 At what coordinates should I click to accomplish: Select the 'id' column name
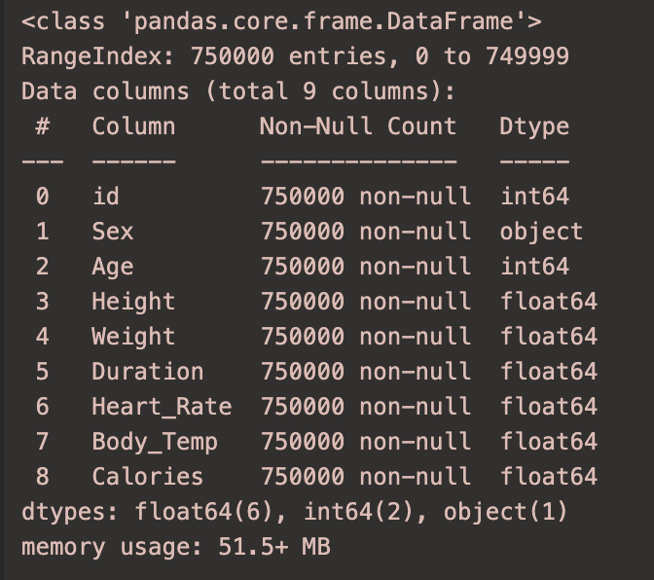105,196
